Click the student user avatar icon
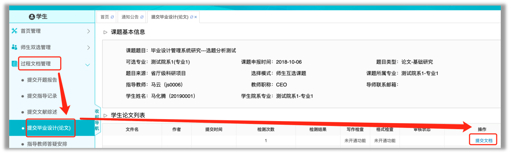 (32, 17)
